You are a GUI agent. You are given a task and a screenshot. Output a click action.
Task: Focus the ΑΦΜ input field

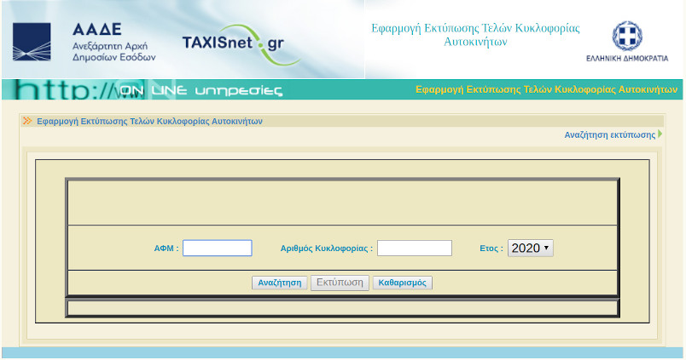tap(217, 249)
